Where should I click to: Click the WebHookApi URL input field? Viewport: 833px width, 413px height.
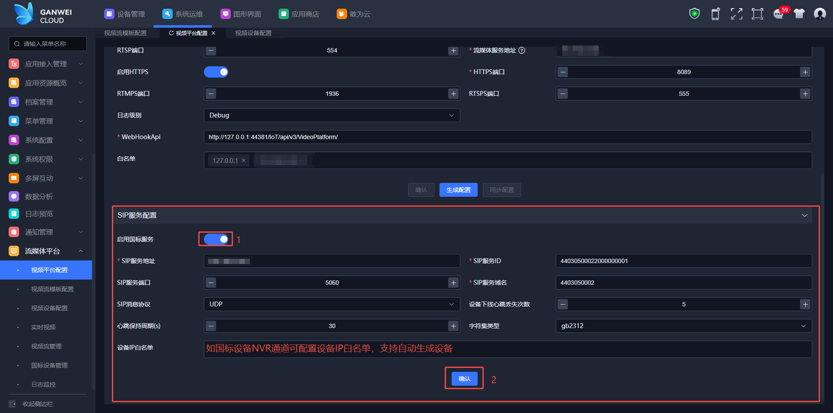coord(508,137)
